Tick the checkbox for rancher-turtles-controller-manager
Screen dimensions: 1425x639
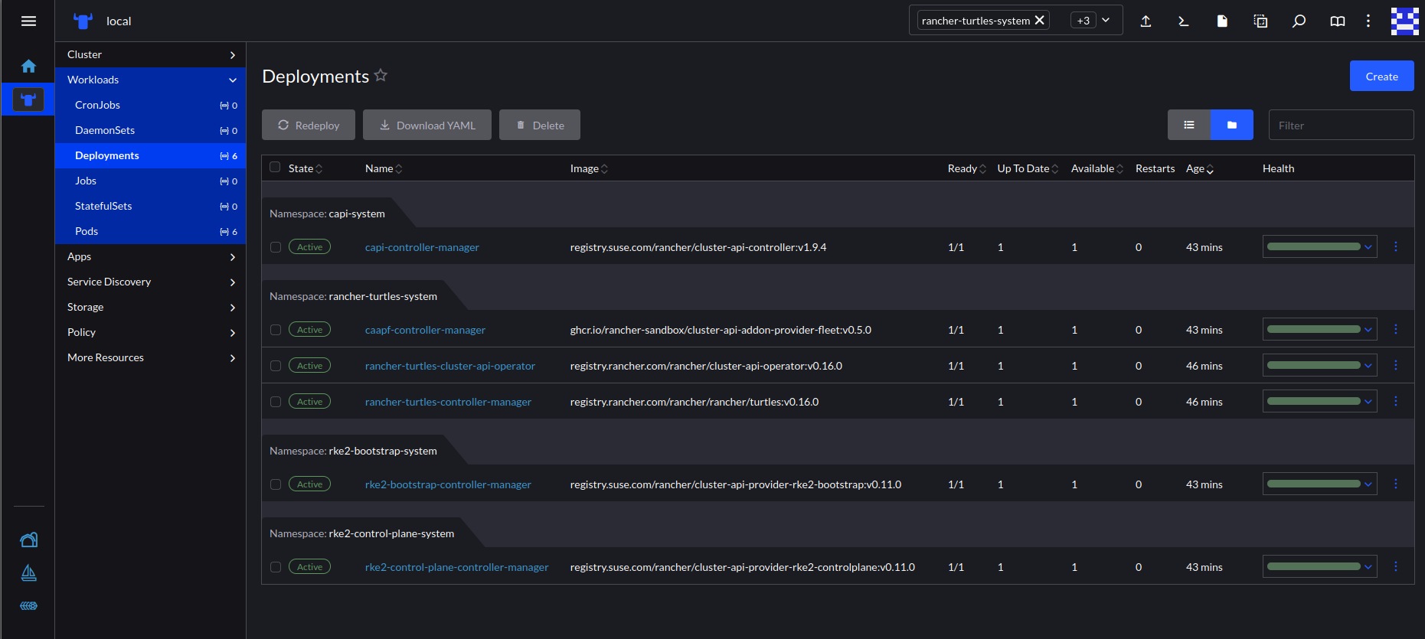pos(276,402)
